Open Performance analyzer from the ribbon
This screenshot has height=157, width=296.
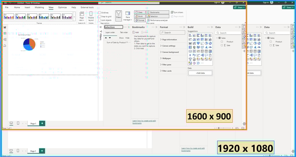coord(158,20)
